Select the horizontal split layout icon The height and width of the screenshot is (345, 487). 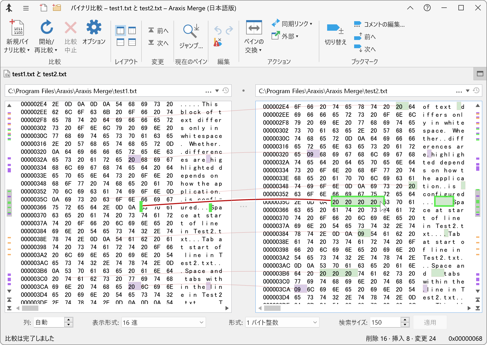(120, 42)
